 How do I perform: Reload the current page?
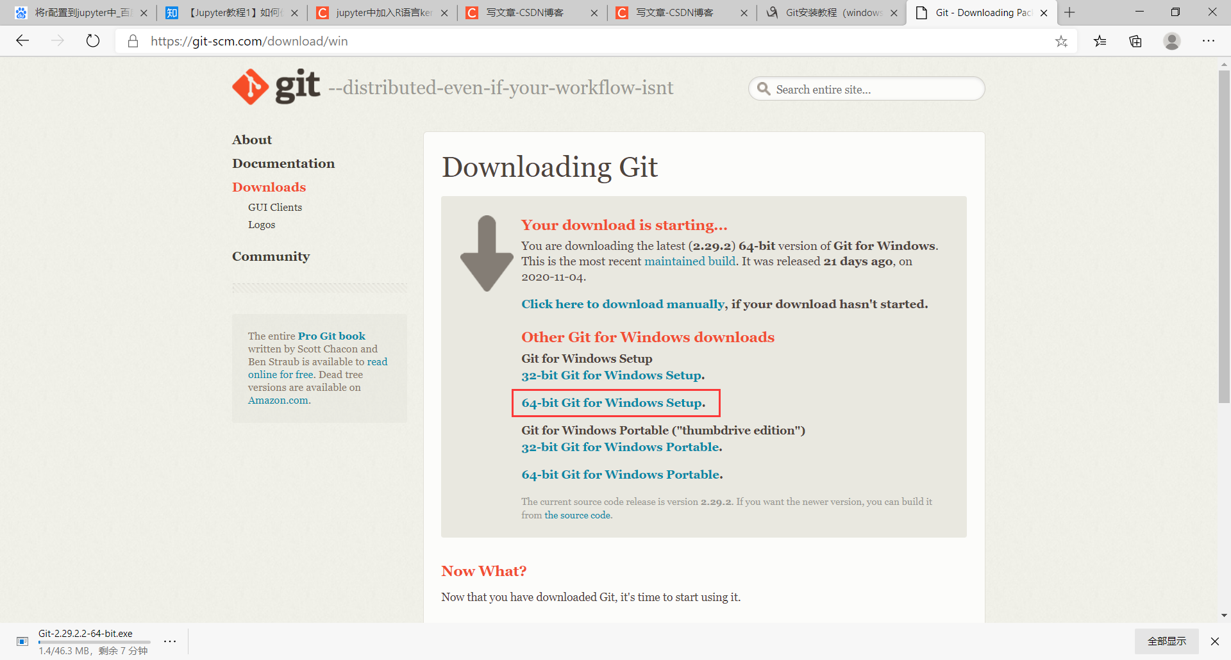point(93,41)
